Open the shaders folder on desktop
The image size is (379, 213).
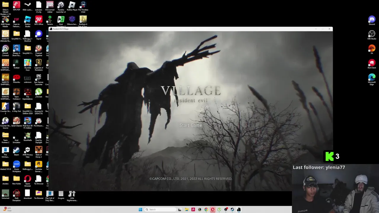[x=5, y=180]
